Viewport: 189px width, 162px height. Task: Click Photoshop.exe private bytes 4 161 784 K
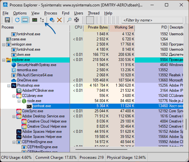99,85
